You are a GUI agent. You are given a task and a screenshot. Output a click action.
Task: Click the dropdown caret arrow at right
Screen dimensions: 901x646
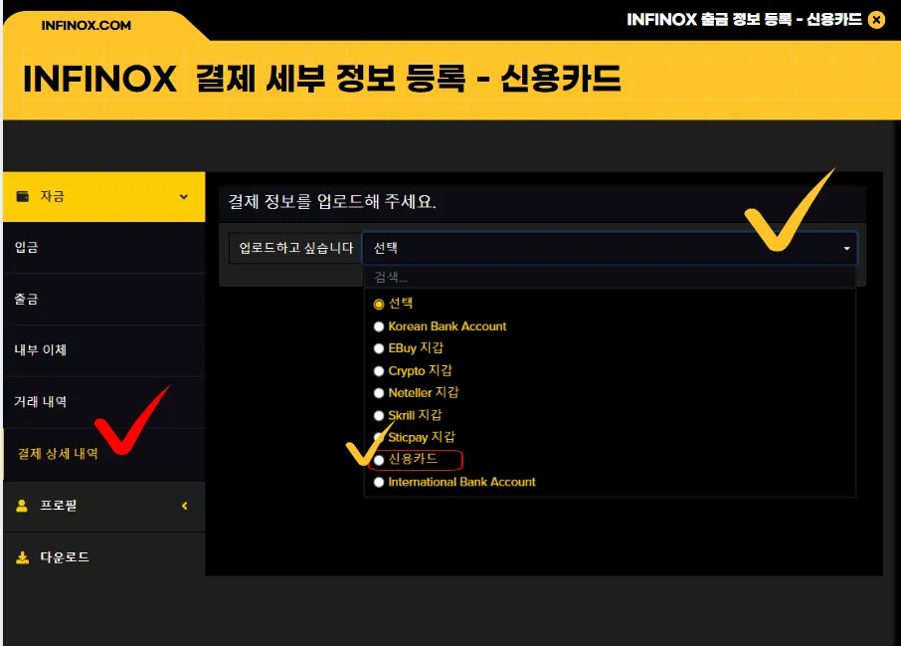846,249
